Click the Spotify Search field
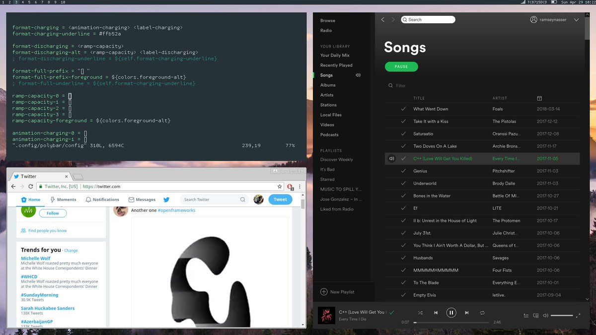The image size is (596, 335). (x=428, y=20)
